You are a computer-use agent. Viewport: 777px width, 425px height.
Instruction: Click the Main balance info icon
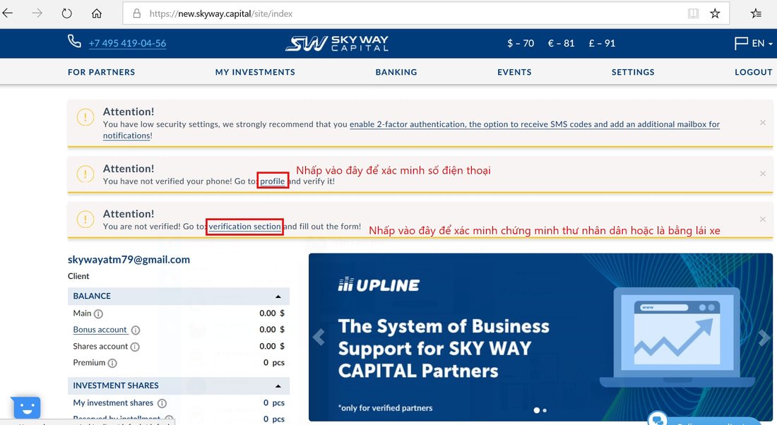point(98,313)
